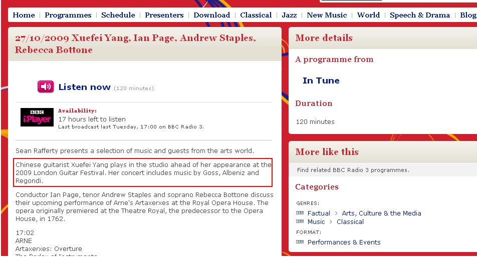477x264 pixels.
Task: Click 'Artaxerxes: Overture' track title
Action: coord(49,249)
